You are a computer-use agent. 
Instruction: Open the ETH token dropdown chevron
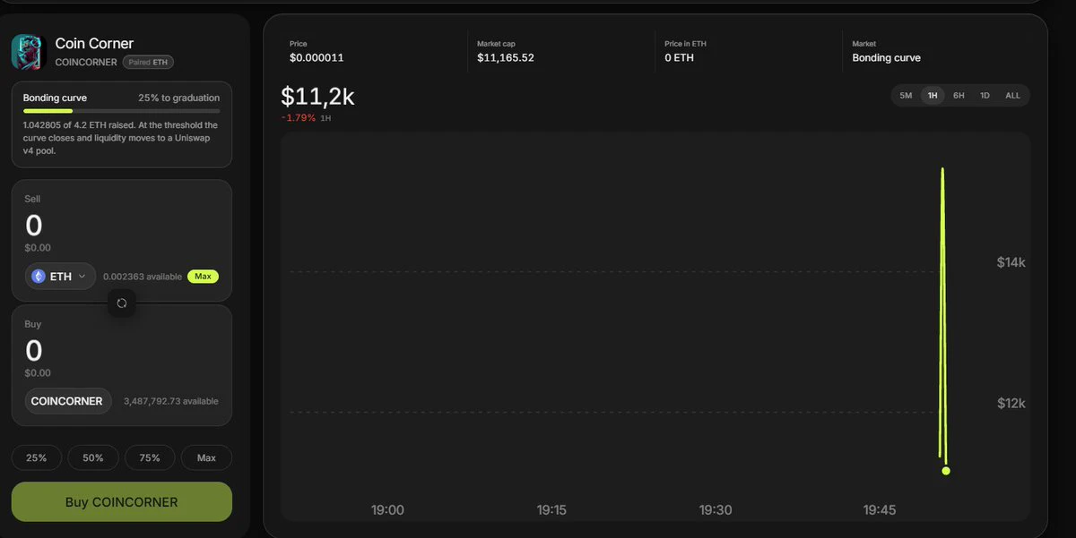pos(82,277)
